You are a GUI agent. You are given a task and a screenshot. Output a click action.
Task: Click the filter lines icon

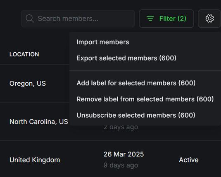pyautogui.click(x=150, y=19)
